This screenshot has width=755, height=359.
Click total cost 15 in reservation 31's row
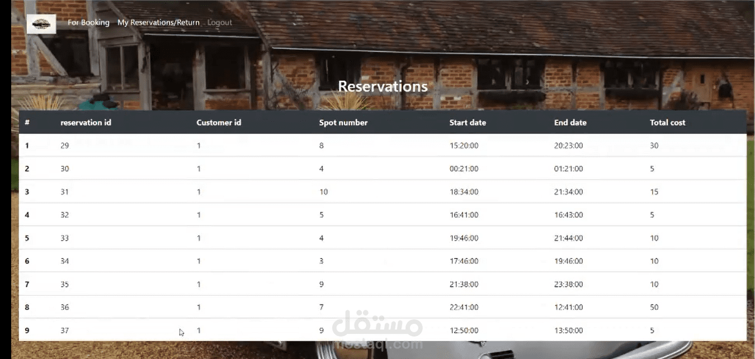[654, 192]
